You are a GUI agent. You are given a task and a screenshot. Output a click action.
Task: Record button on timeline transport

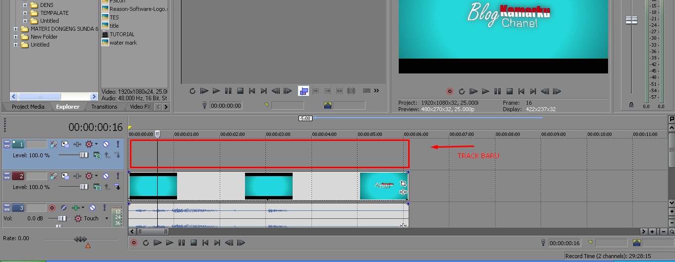[133, 243]
